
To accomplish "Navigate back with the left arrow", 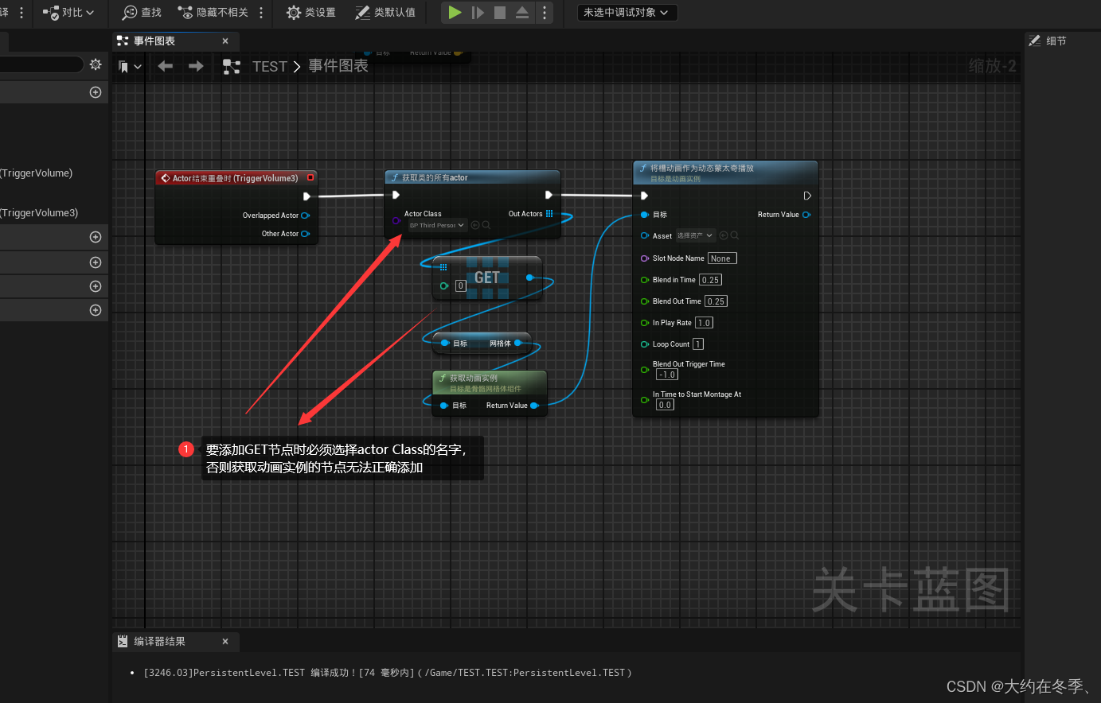I will pyautogui.click(x=166, y=66).
